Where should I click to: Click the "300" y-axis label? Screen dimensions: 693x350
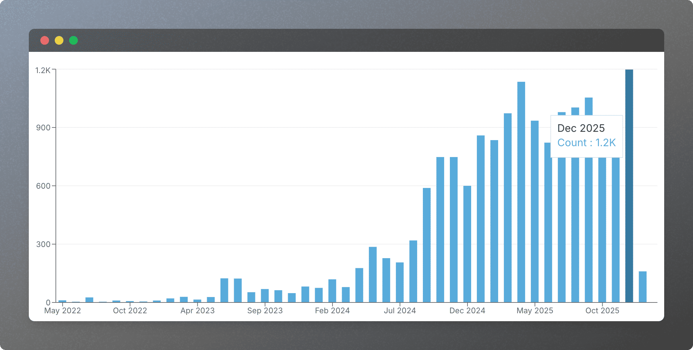tap(43, 244)
